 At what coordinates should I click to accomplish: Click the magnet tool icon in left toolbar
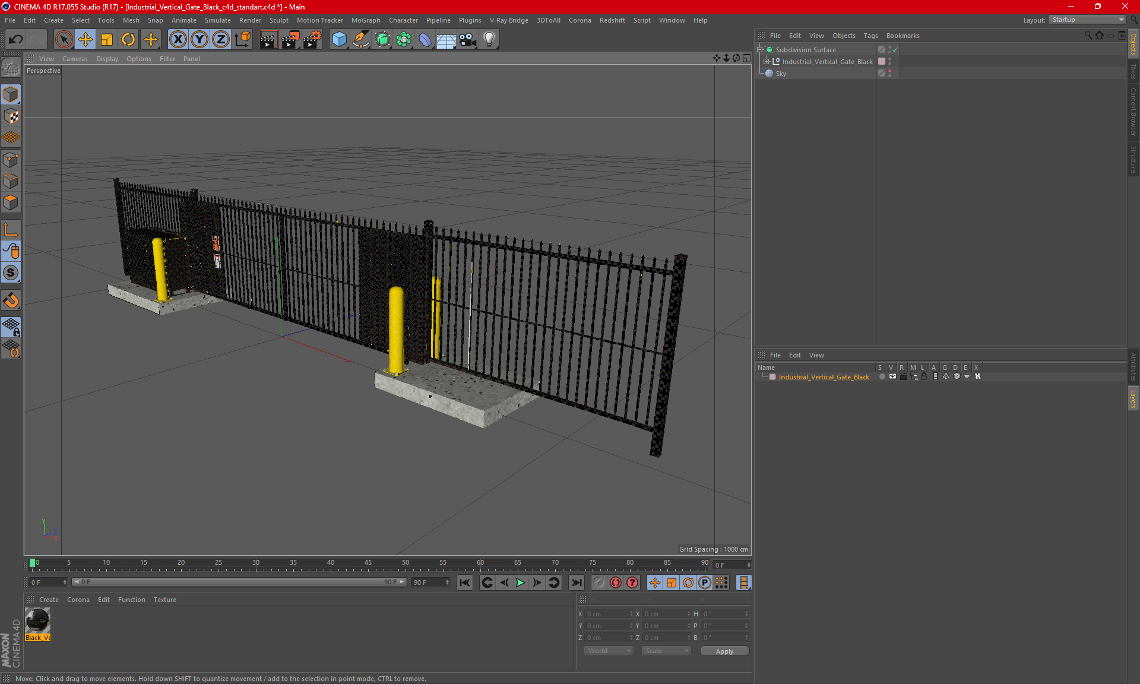pos(11,300)
